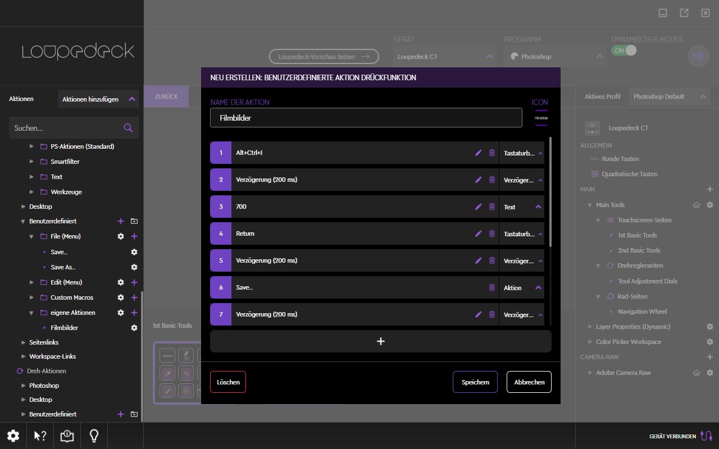Click the Suchen search field
719x449 pixels.
click(74, 128)
